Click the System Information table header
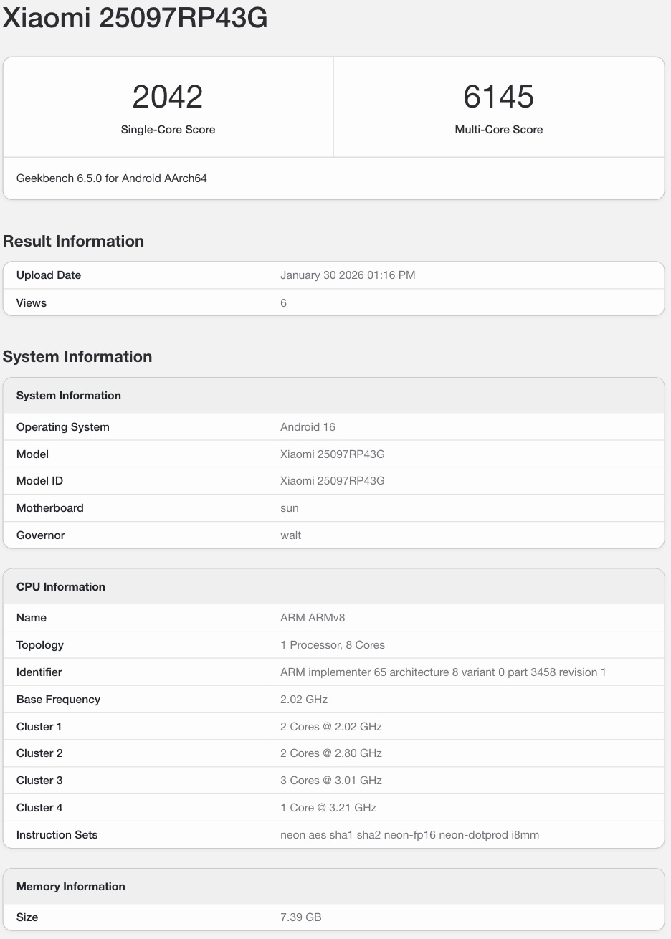 [x=69, y=396]
